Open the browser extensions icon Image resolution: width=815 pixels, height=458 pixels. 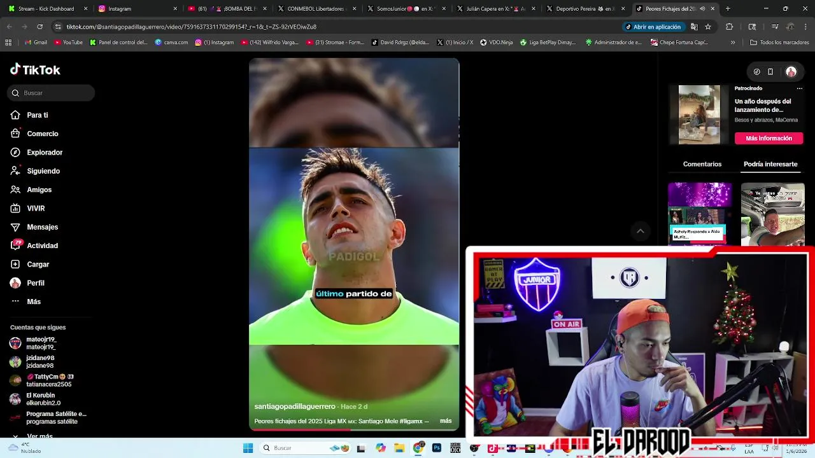coord(730,27)
